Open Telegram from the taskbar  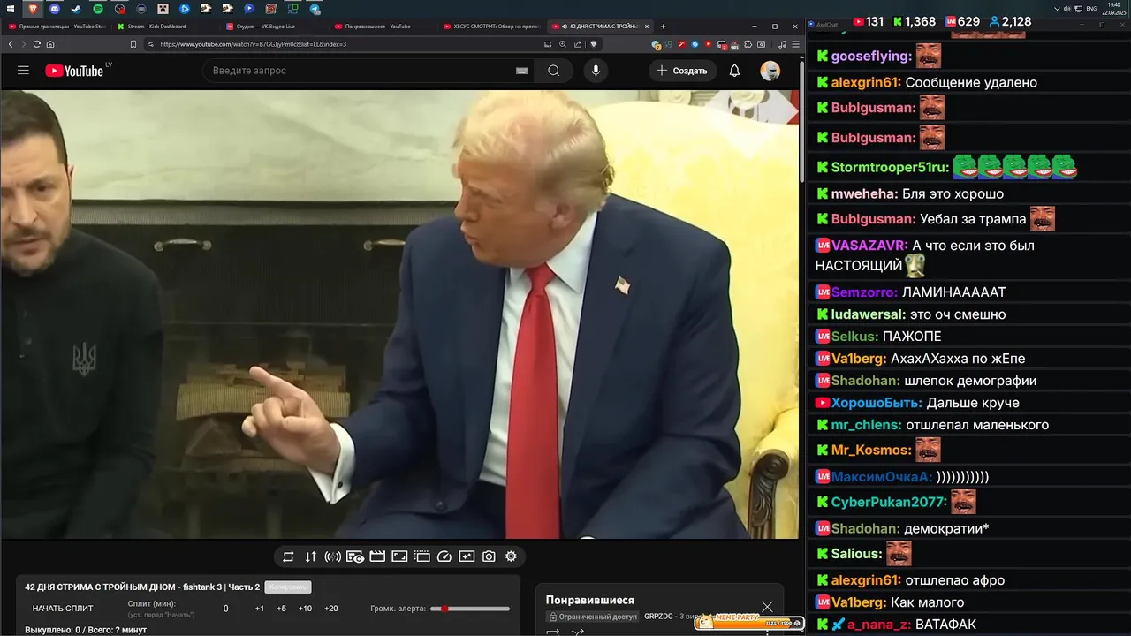click(x=315, y=9)
